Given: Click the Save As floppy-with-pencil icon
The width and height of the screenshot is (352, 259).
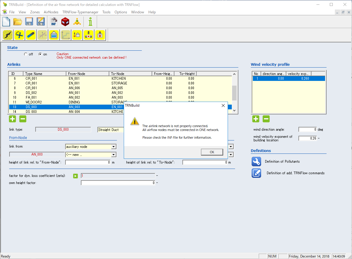Looking at the screenshot, I should pyautogui.click(x=41, y=22).
